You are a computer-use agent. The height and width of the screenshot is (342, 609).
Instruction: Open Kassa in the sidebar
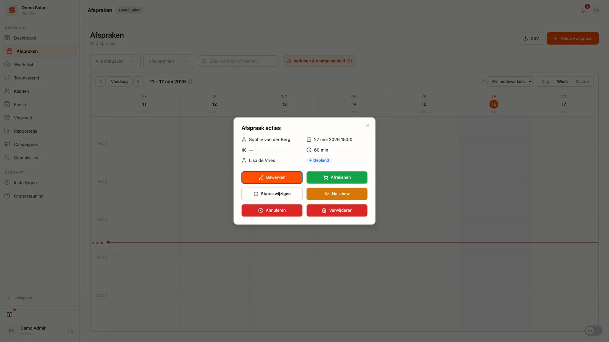[40, 104]
